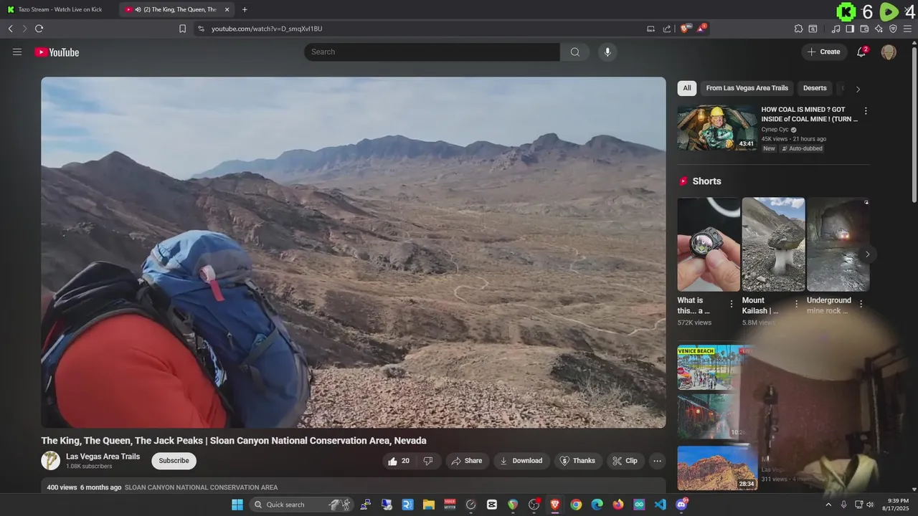Bookmark this page in the address bar
This screenshot has width=918, height=516.
click(x=182, y=29)
